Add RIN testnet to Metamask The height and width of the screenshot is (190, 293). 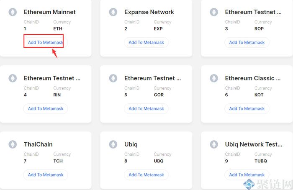(45, 108)
